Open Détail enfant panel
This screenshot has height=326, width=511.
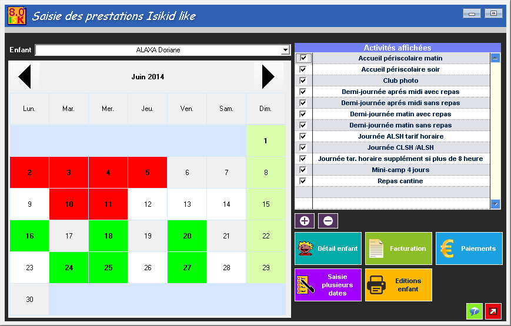328,248
